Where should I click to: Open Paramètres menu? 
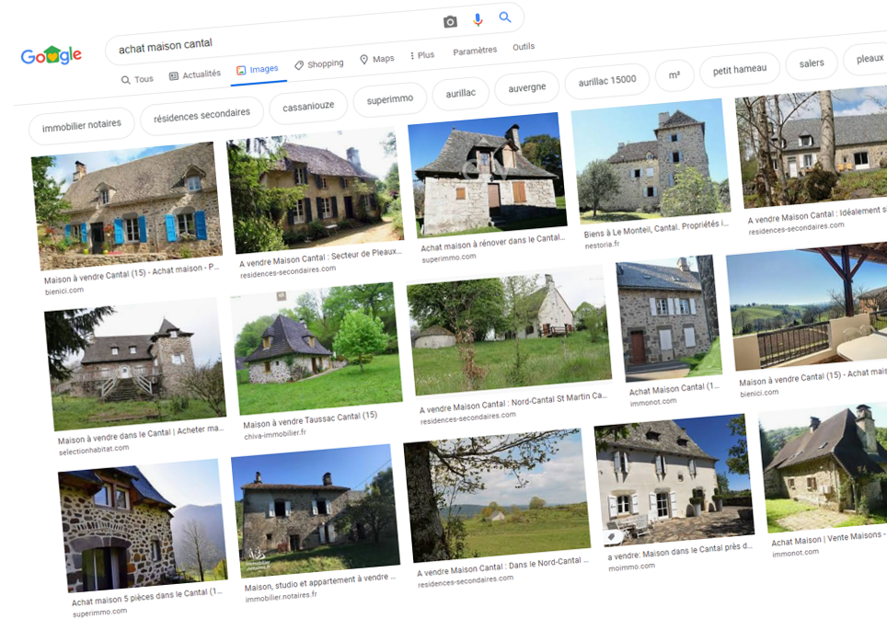(475, 52)
